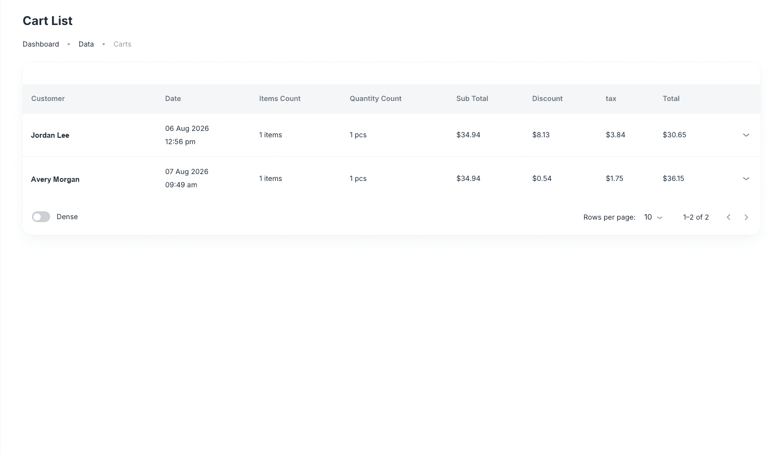
Task: Click Avery Morgan's $34.94 sub total
Action: click(x=468, y=178)
